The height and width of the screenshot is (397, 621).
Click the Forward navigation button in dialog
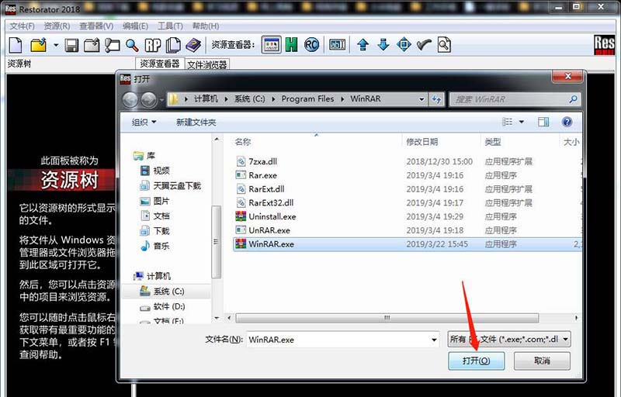point(148,100)
